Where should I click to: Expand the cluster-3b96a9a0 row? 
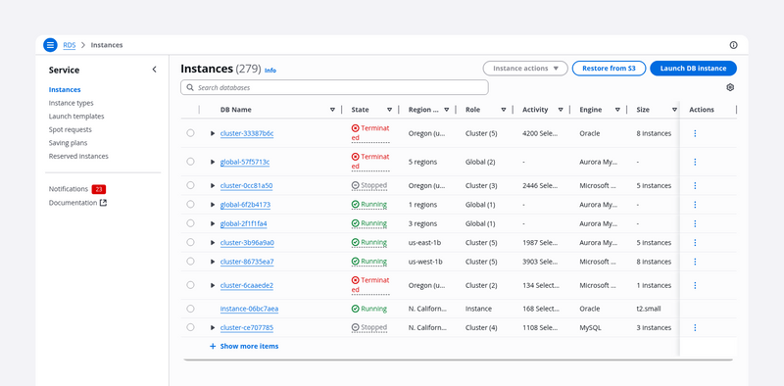pos(213,243)
